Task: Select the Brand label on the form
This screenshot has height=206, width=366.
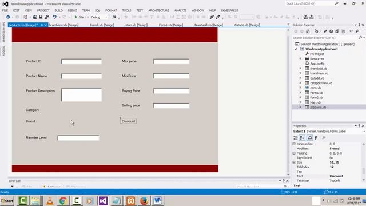Action: tap(30, 121)
